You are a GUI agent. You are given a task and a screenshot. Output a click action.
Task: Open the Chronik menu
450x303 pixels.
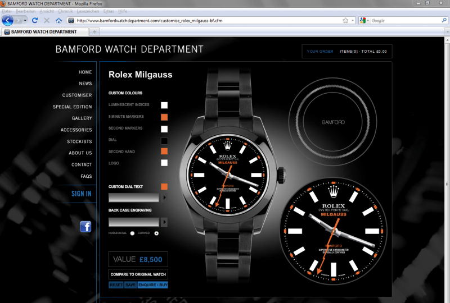point(65,11)
